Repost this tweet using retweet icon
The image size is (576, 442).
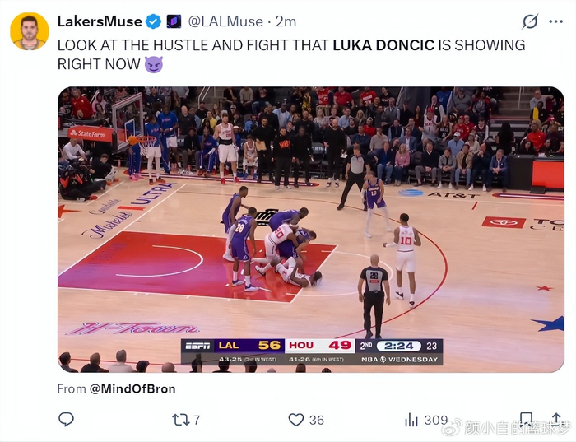(180, 420)
